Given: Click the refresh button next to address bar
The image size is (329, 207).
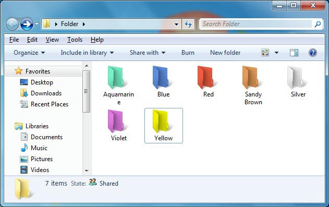Looking at the screenshot, I should click(188, 24).
